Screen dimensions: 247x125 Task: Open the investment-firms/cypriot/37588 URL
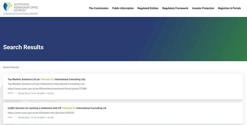tap(47, 89)
